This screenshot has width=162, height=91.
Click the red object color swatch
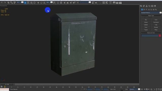(x=160, y=36)
